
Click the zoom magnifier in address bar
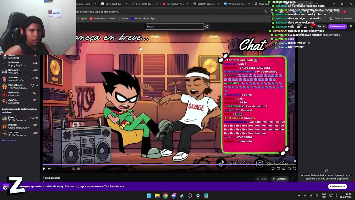tap(266, 12)
